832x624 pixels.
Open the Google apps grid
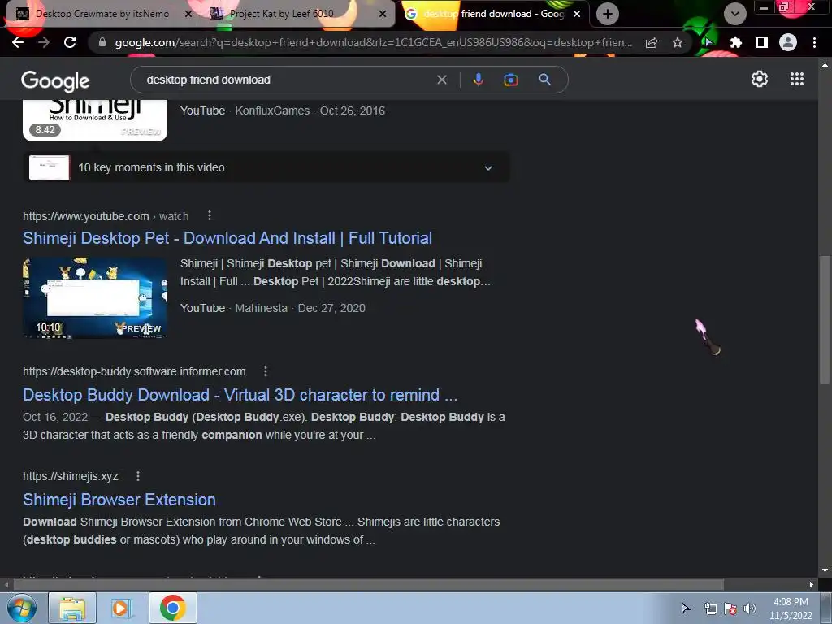click(796, 79)
